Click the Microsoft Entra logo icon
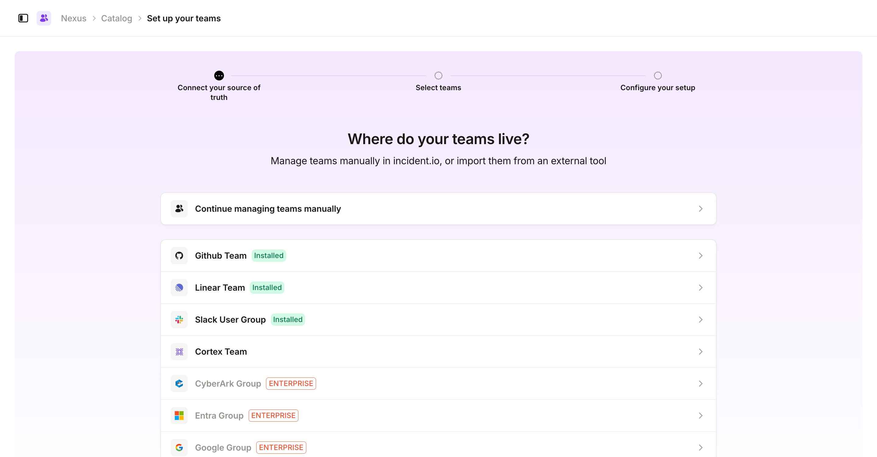The image size is (877, 457). click(x=179, y=416)
